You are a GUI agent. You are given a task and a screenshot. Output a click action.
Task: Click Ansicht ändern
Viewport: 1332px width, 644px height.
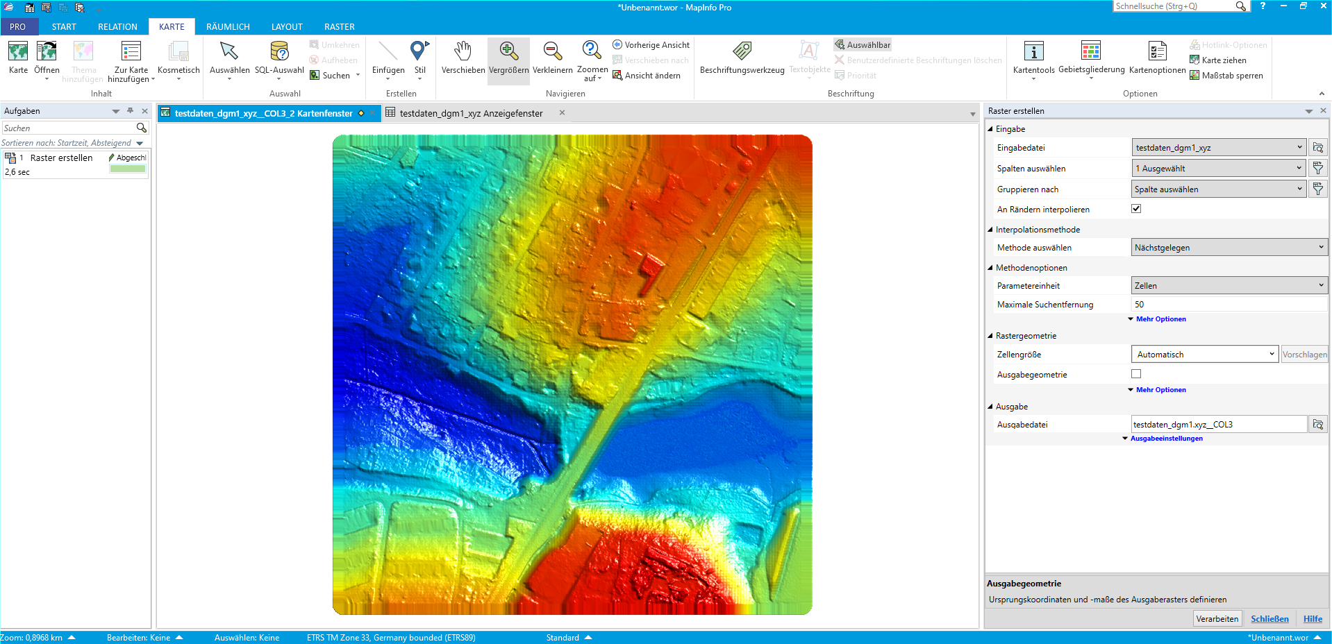(647, 76)
